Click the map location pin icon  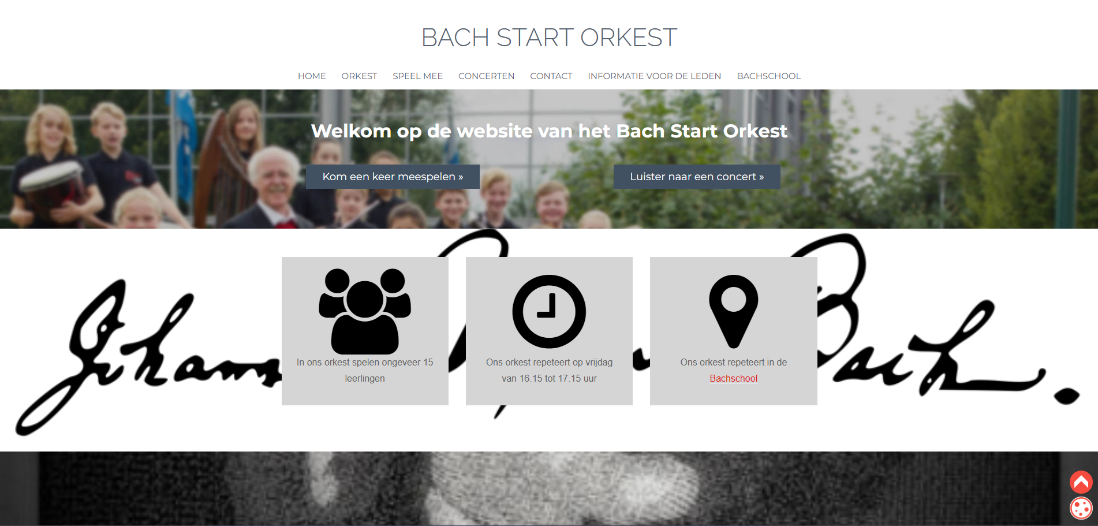(733, 312)
